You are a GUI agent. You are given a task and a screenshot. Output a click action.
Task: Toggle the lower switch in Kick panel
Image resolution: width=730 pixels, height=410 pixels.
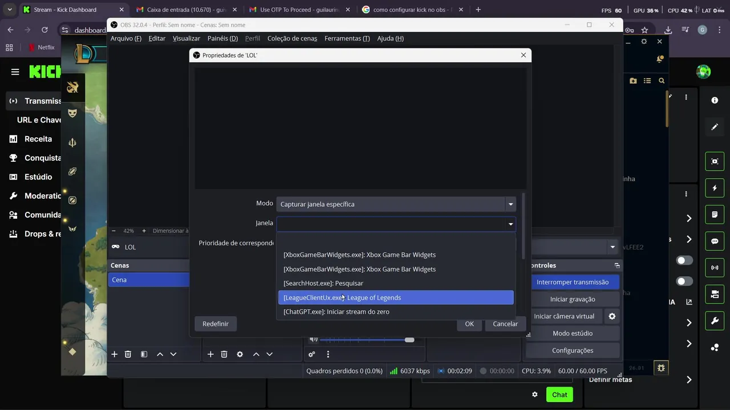coord(684,281)
